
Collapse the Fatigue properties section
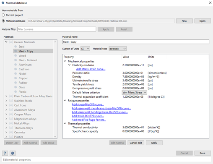click(x=65, y=100)
